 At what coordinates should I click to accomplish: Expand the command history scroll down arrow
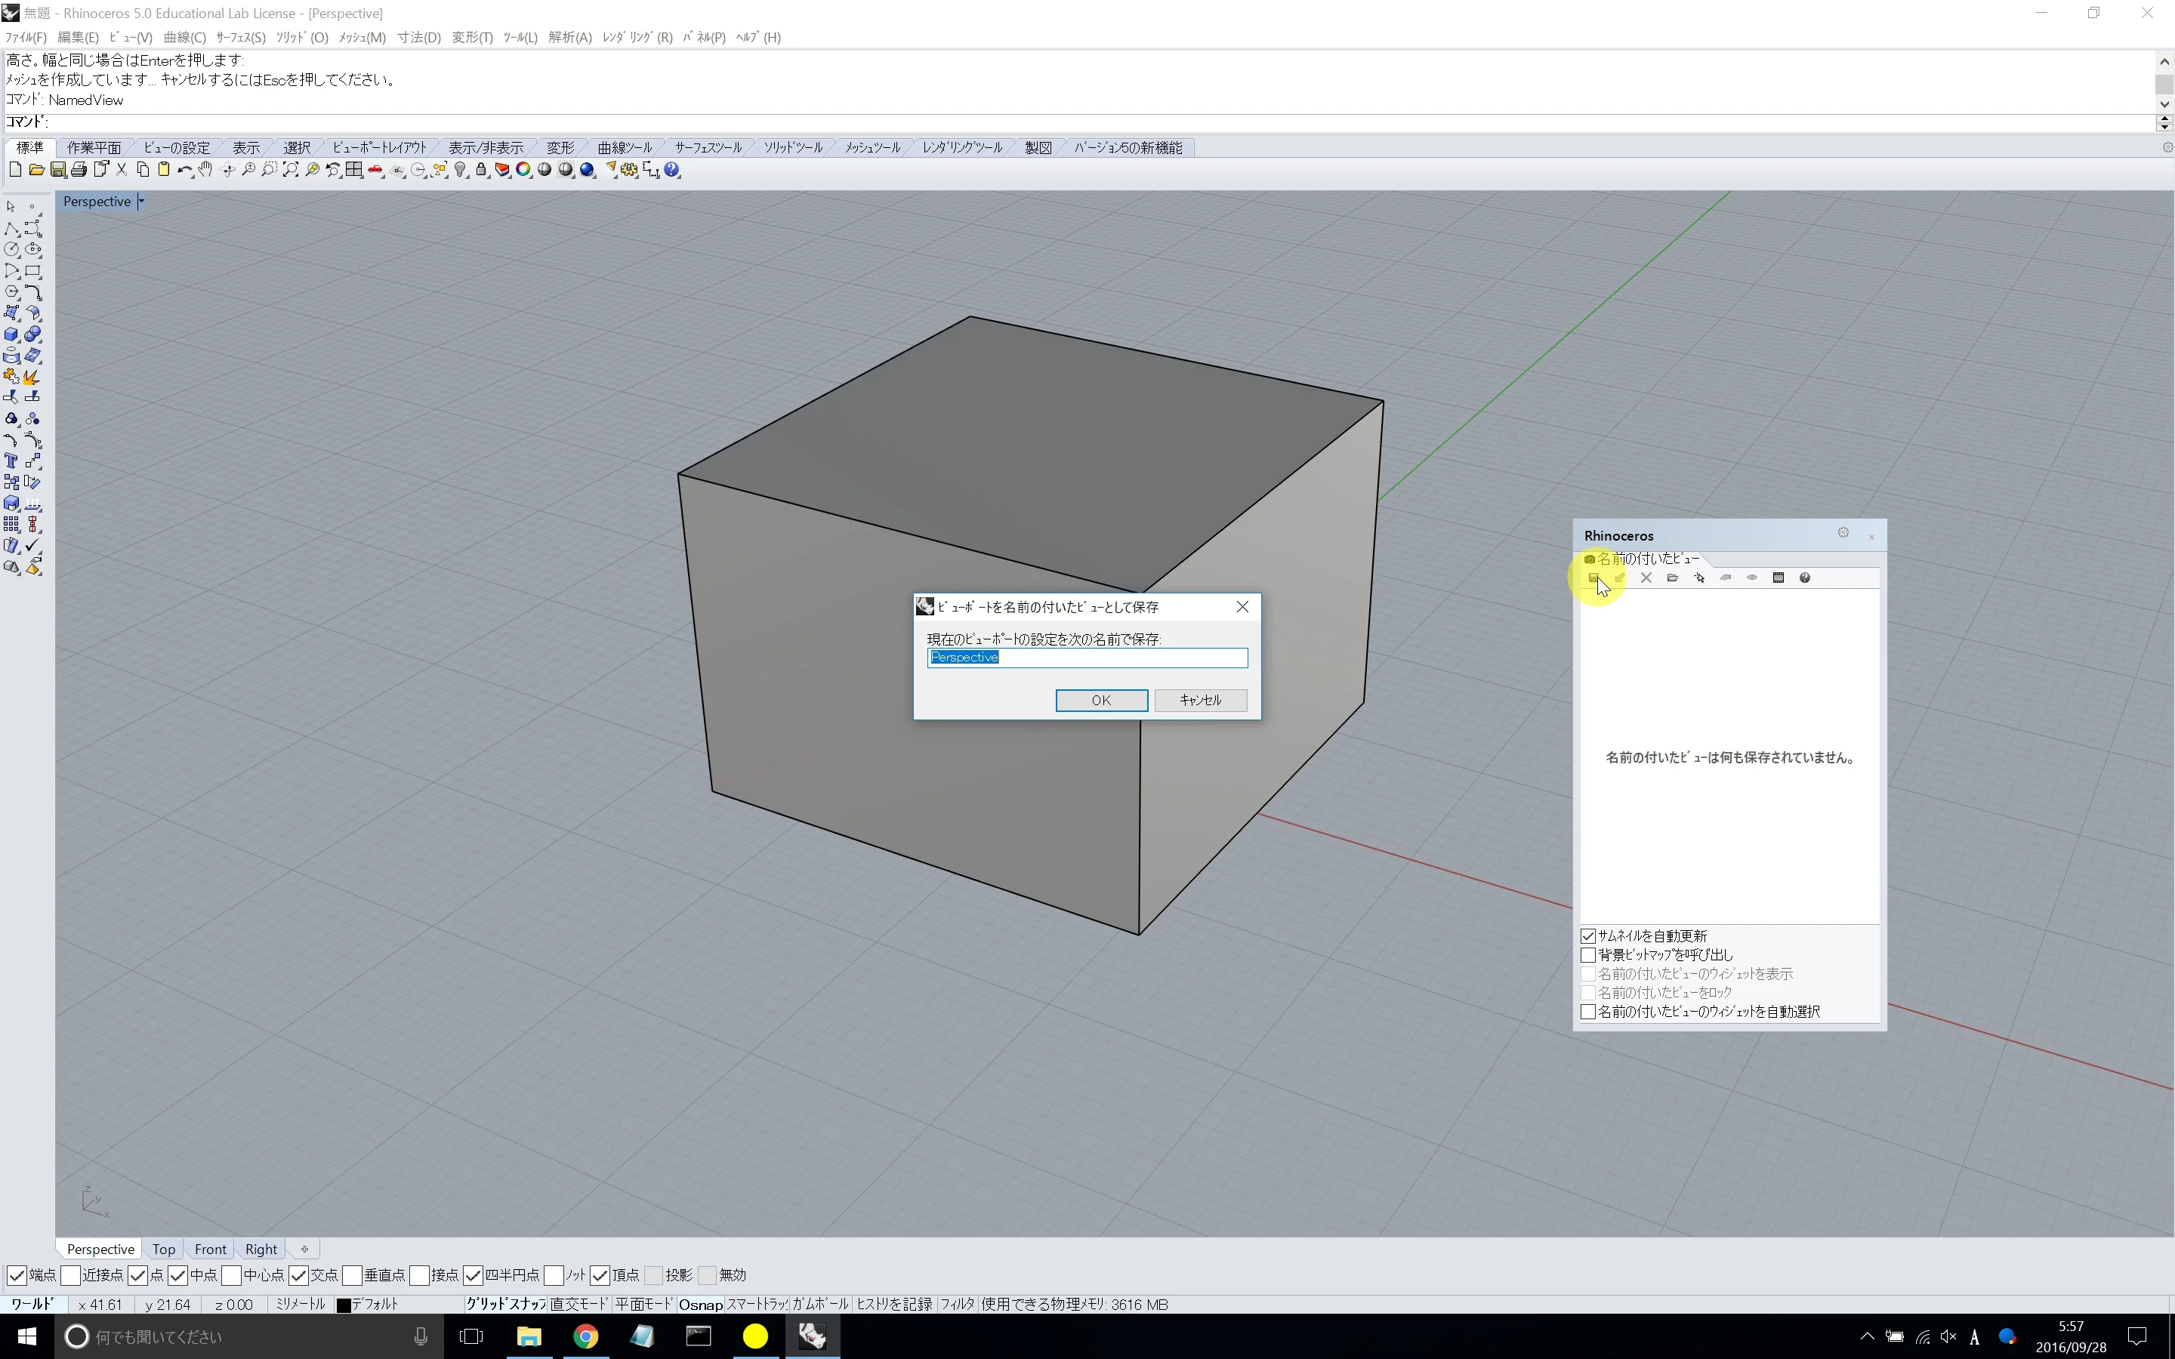[2164, 104]
